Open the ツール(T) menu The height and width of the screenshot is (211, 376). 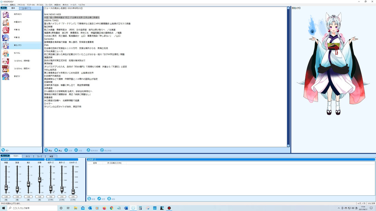(73, 5)
